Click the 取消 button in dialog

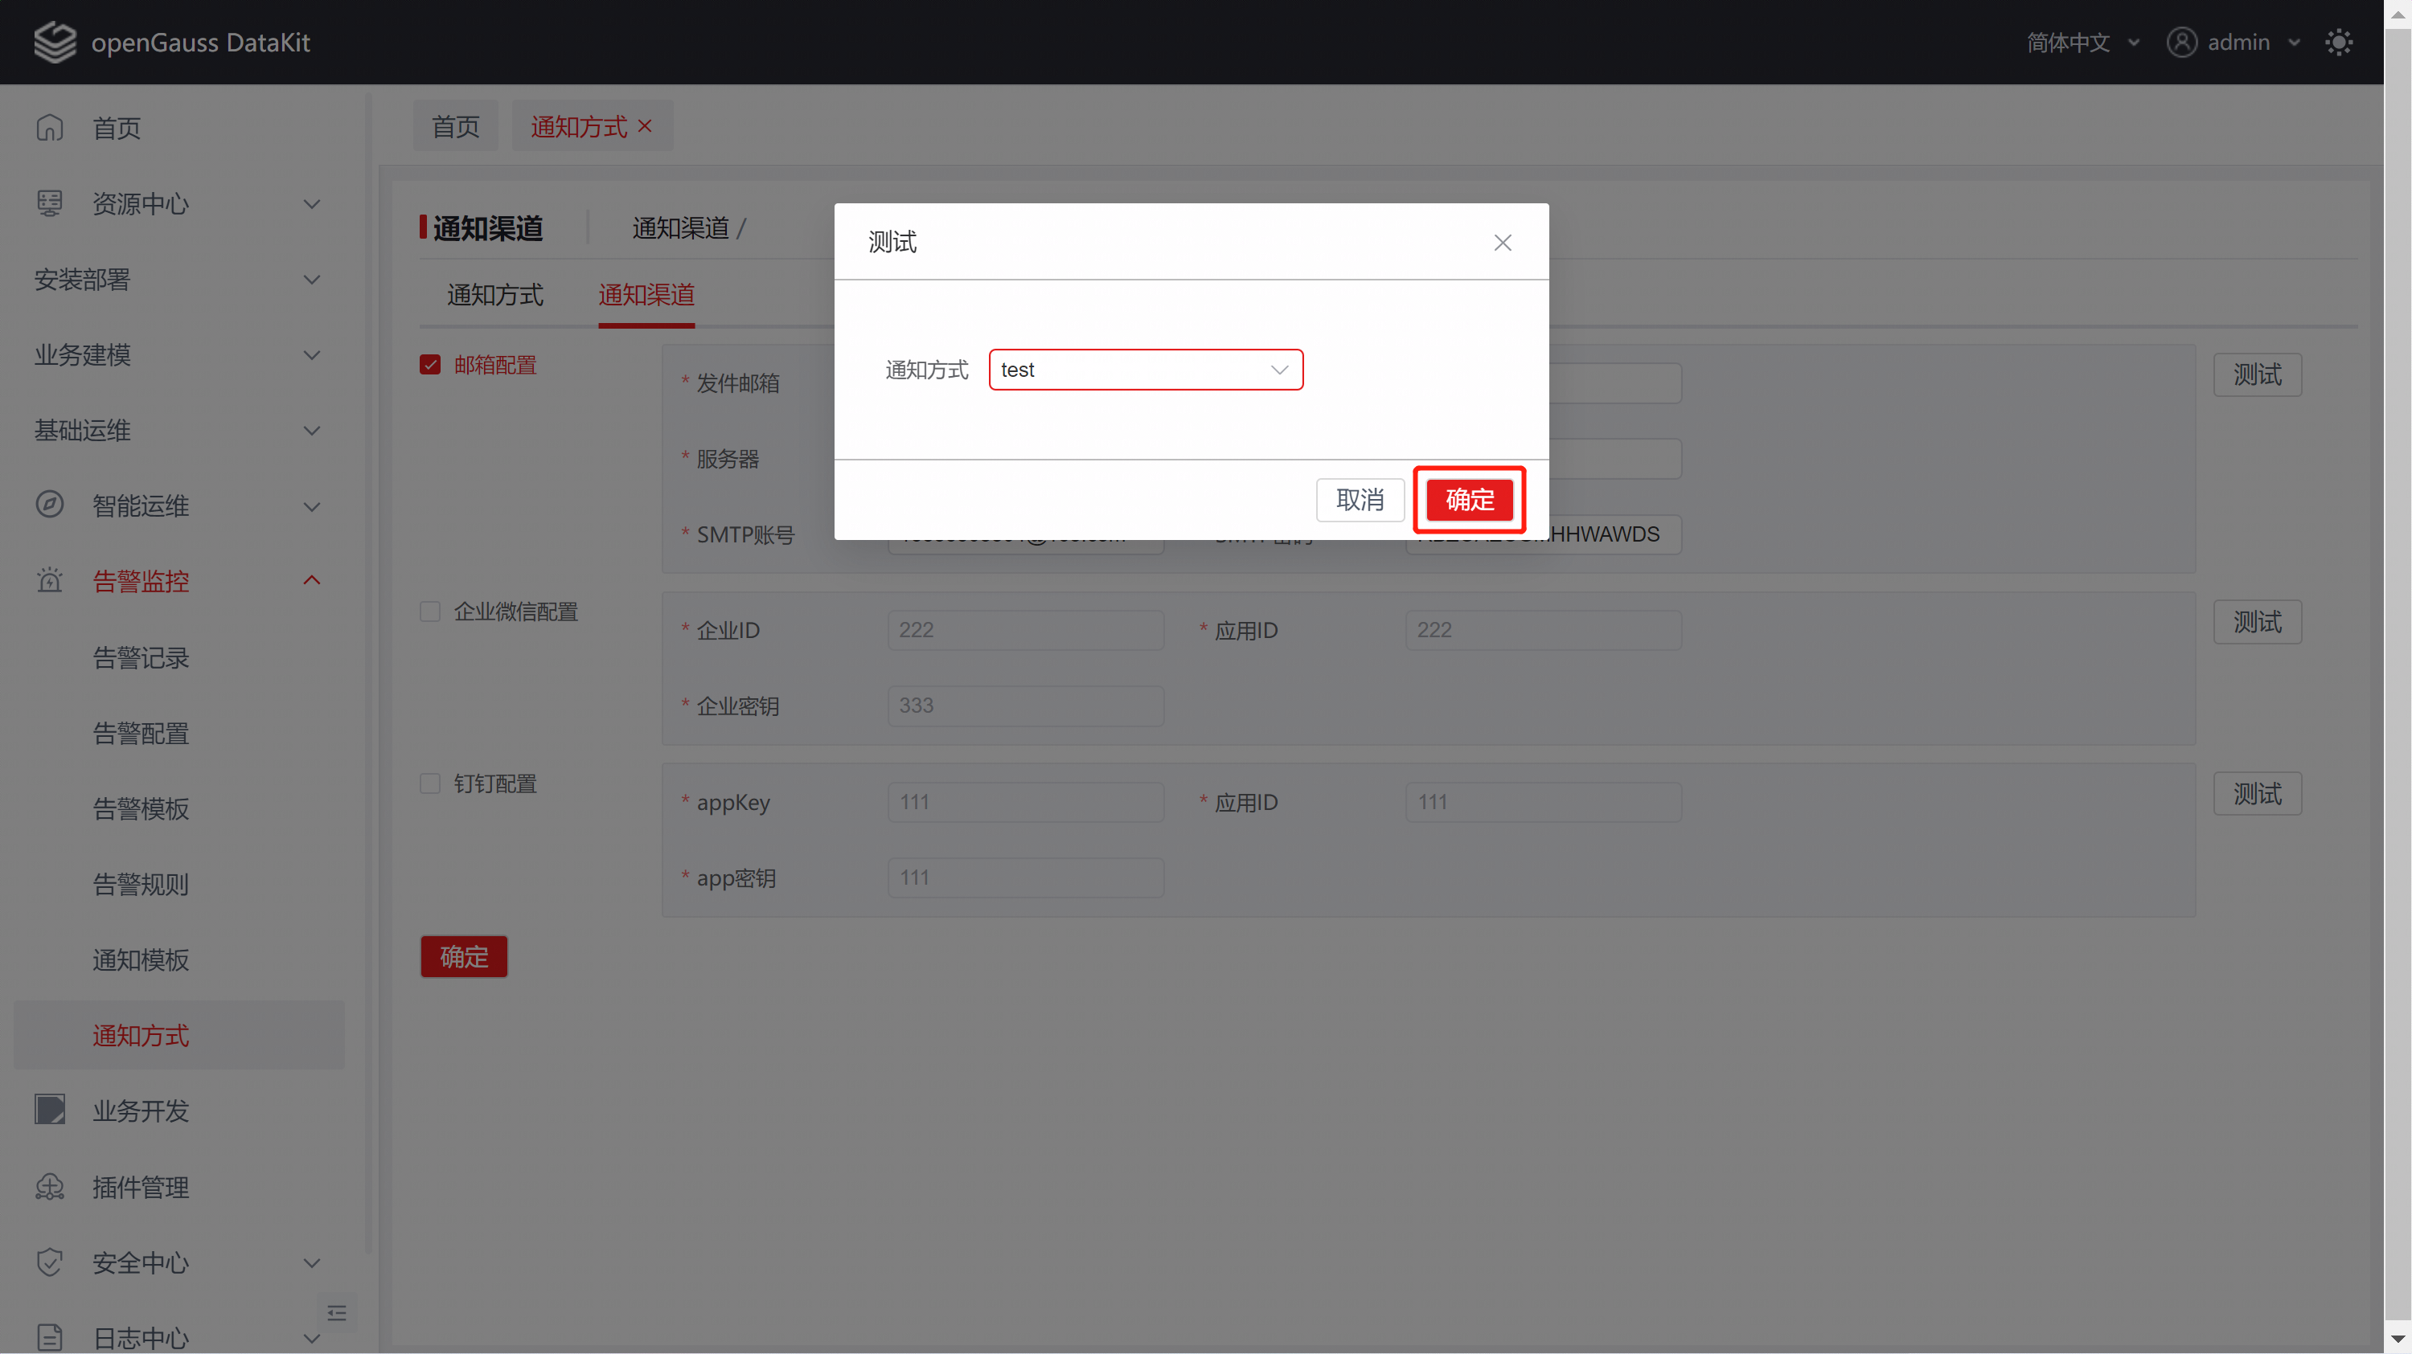point(1360,500)
